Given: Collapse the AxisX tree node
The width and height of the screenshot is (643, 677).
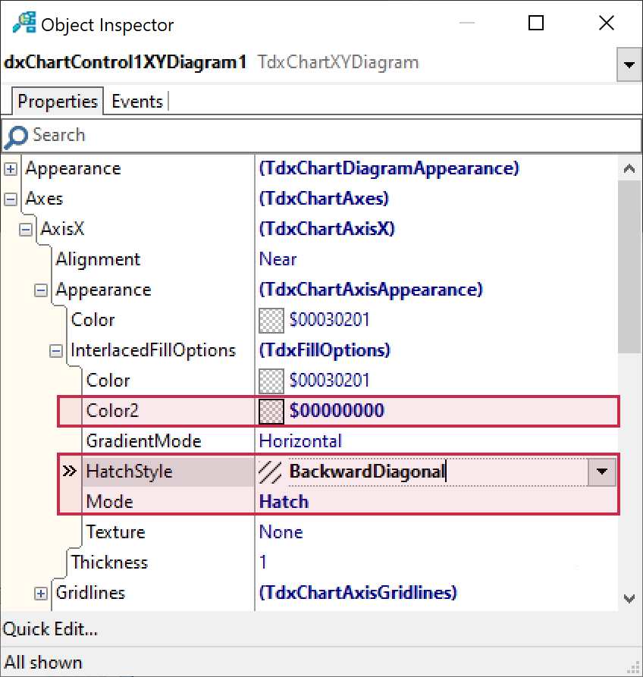Looking at the screenshot, I should click(x=25, y=228).
